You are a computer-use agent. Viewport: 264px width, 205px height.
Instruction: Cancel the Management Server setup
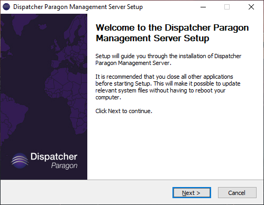click(237, 193)
